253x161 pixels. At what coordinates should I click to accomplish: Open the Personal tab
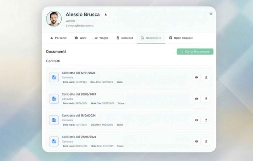[58, 38]
